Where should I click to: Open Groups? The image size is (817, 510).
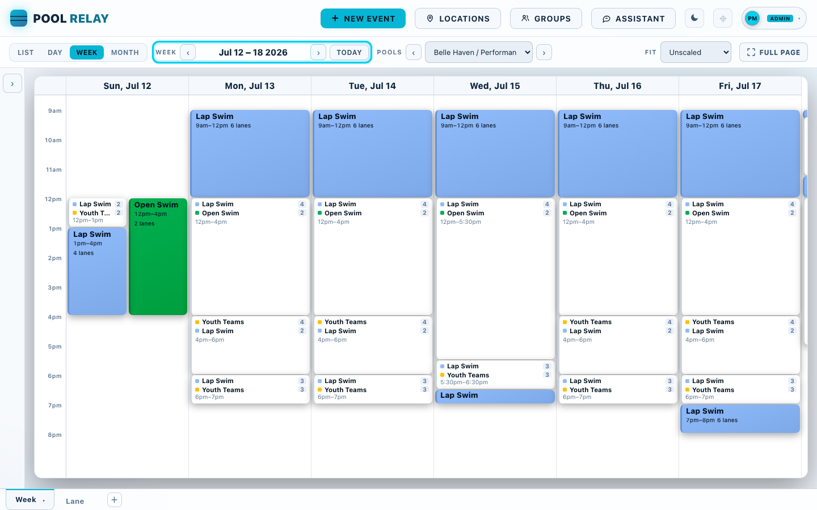click(x=546, y=18)
